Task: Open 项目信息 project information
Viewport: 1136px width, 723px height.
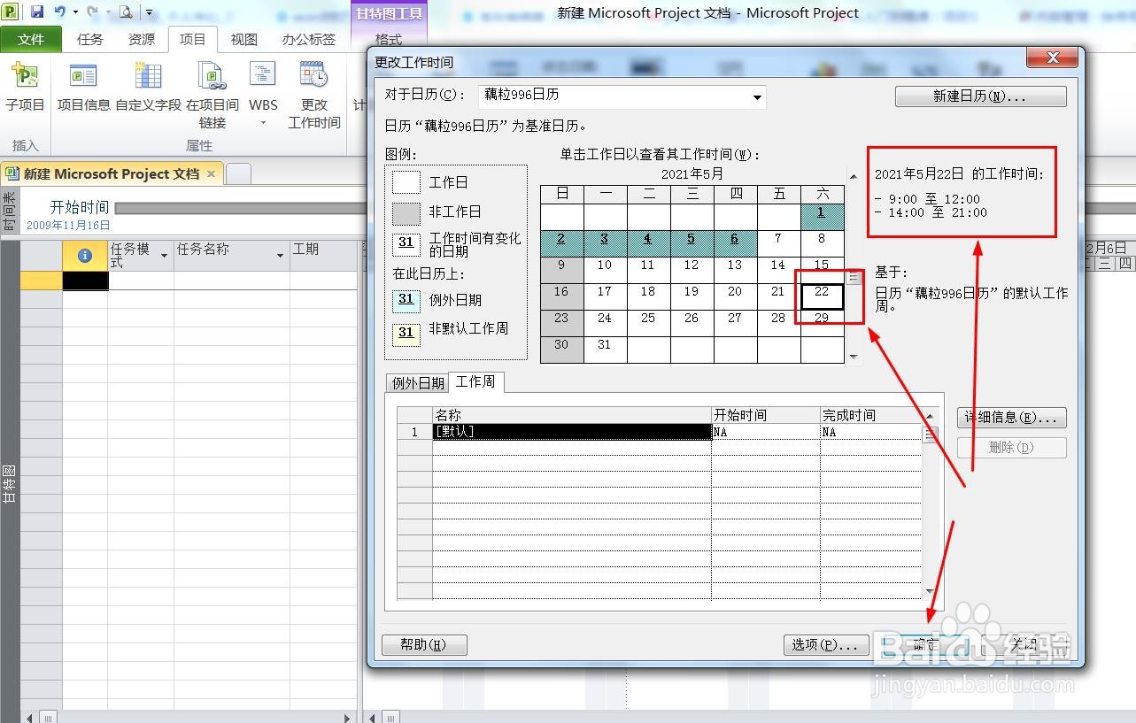Action: point(84,88)
